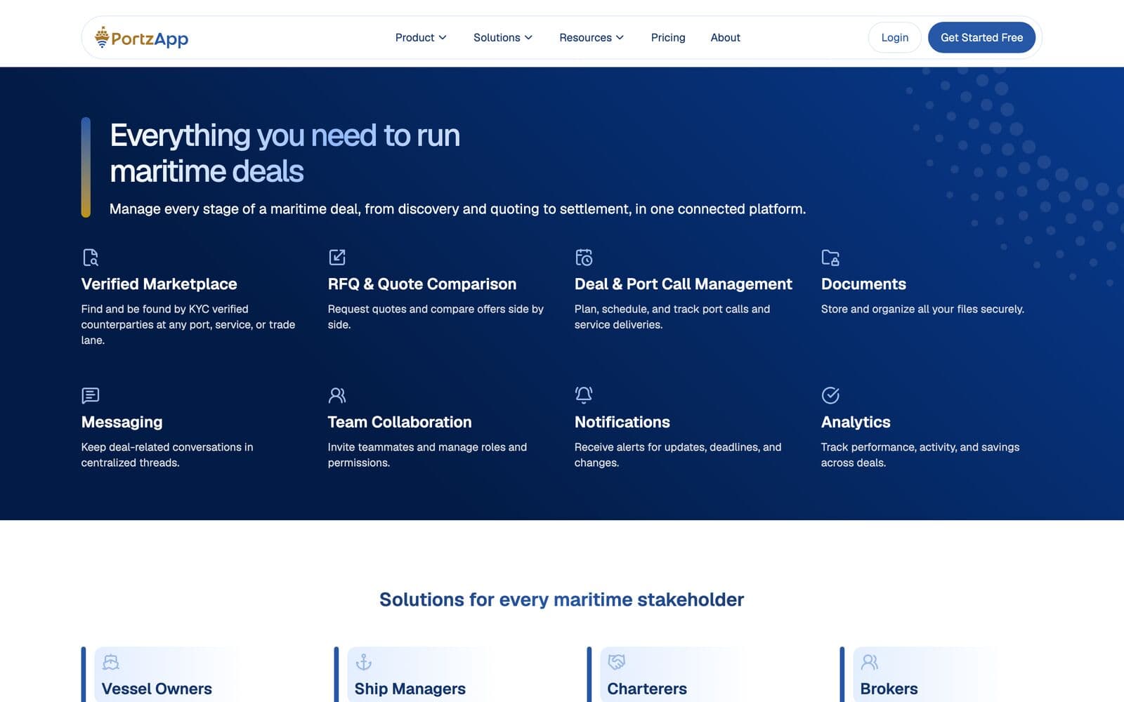Select the Charterers card title
The height and width of the screenshot is (702, 1124).
tap(647, 689)
